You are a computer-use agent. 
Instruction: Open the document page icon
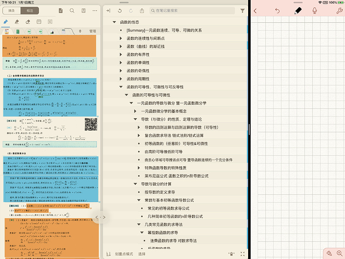tap(61, 10)
